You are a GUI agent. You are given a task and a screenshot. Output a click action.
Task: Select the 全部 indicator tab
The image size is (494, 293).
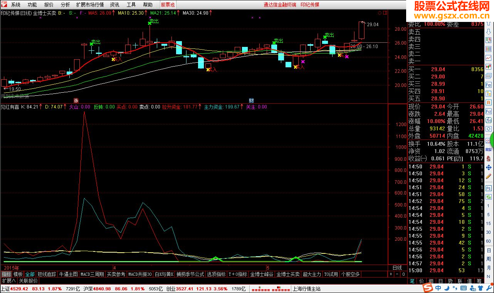[x=30, y=274]
